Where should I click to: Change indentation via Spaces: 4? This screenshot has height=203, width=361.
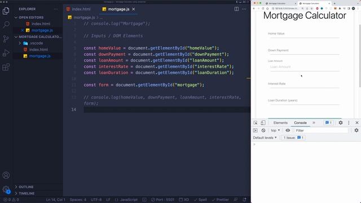[x=78, y=200]
